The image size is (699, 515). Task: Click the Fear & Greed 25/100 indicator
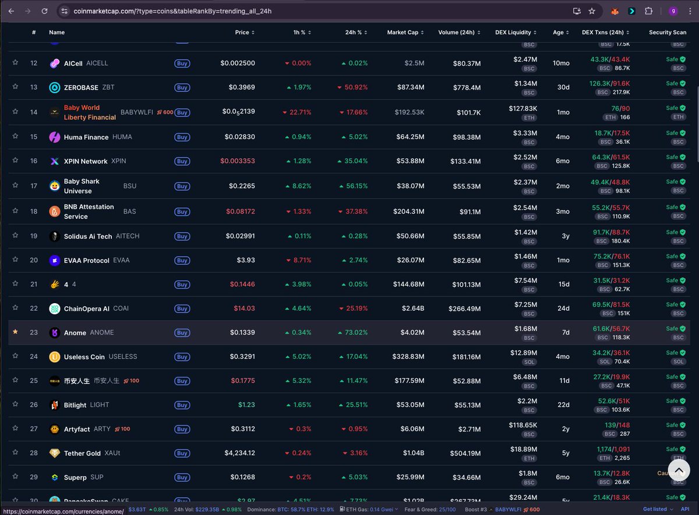click(x=430, y=509)
